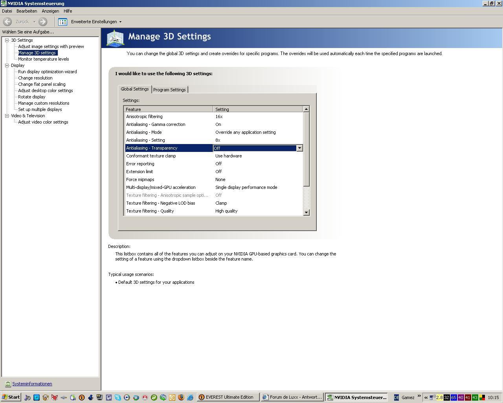
Task: Select the Anisotropic filtering row
Action: tap(214, 116)
